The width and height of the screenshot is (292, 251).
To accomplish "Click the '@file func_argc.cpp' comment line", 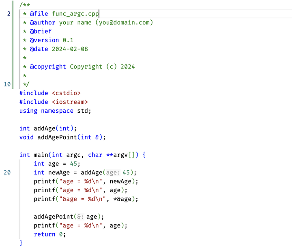I will pos(61,14).
